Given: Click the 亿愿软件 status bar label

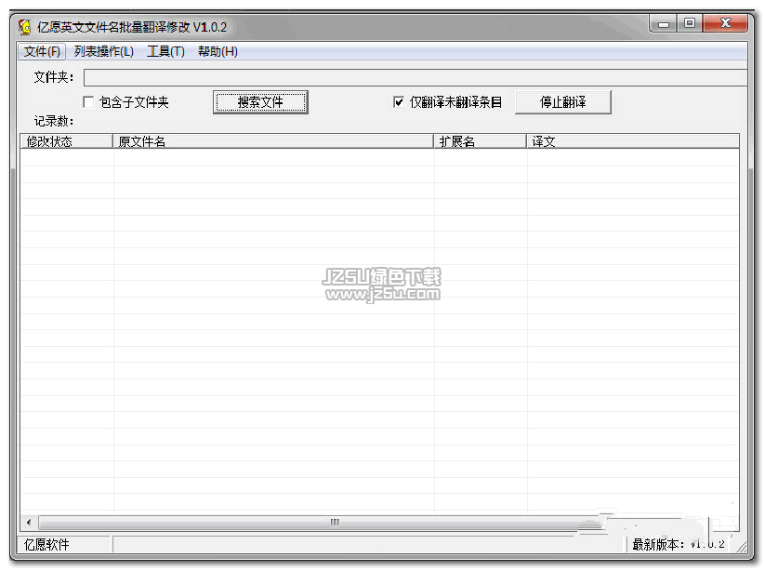Looking at the screenshot, I should pos(46,544).
